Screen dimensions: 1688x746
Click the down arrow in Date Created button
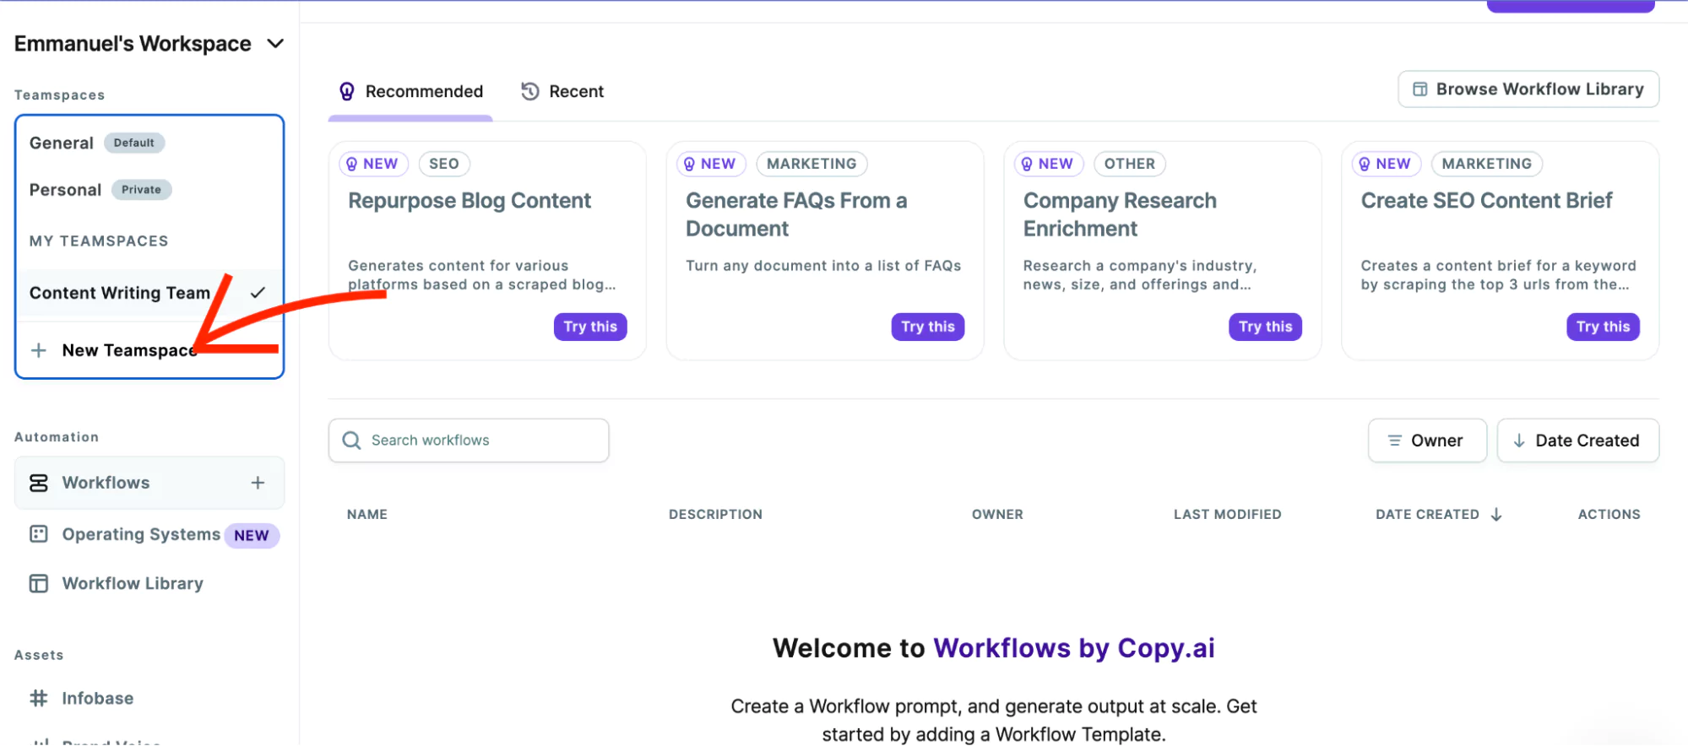tap(1519, 441)
